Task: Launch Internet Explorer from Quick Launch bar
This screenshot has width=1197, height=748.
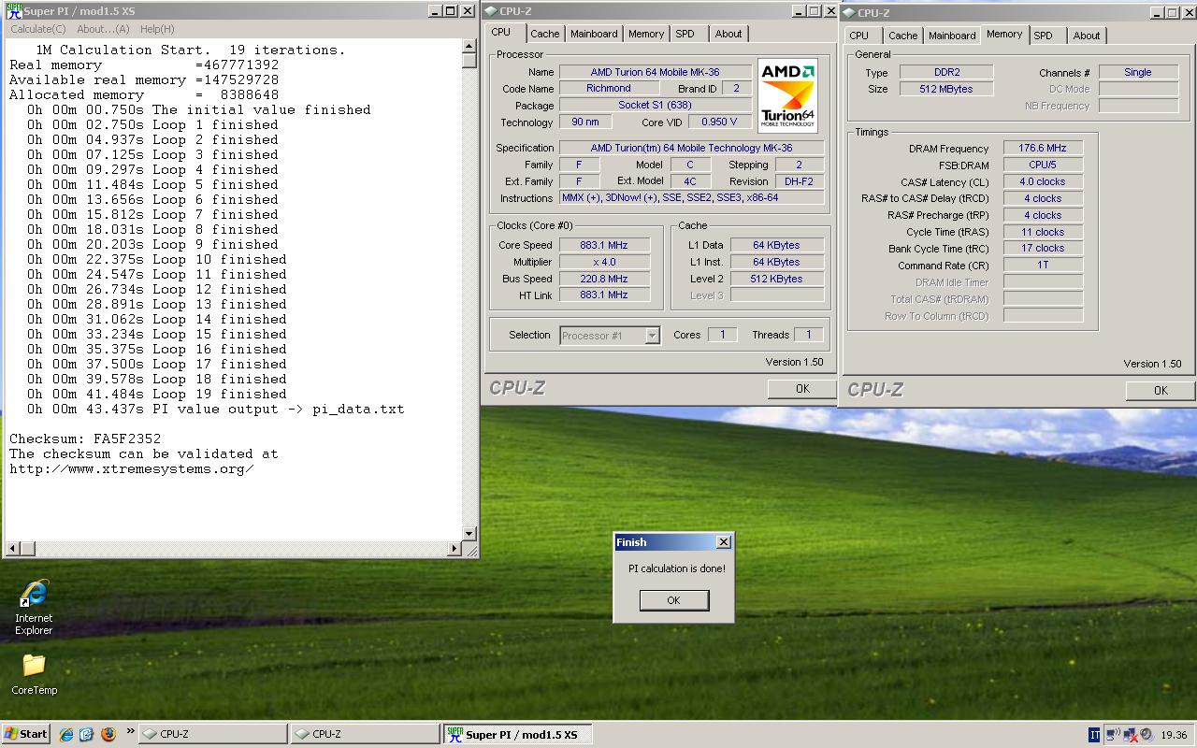Action: (x=65, y=734)
